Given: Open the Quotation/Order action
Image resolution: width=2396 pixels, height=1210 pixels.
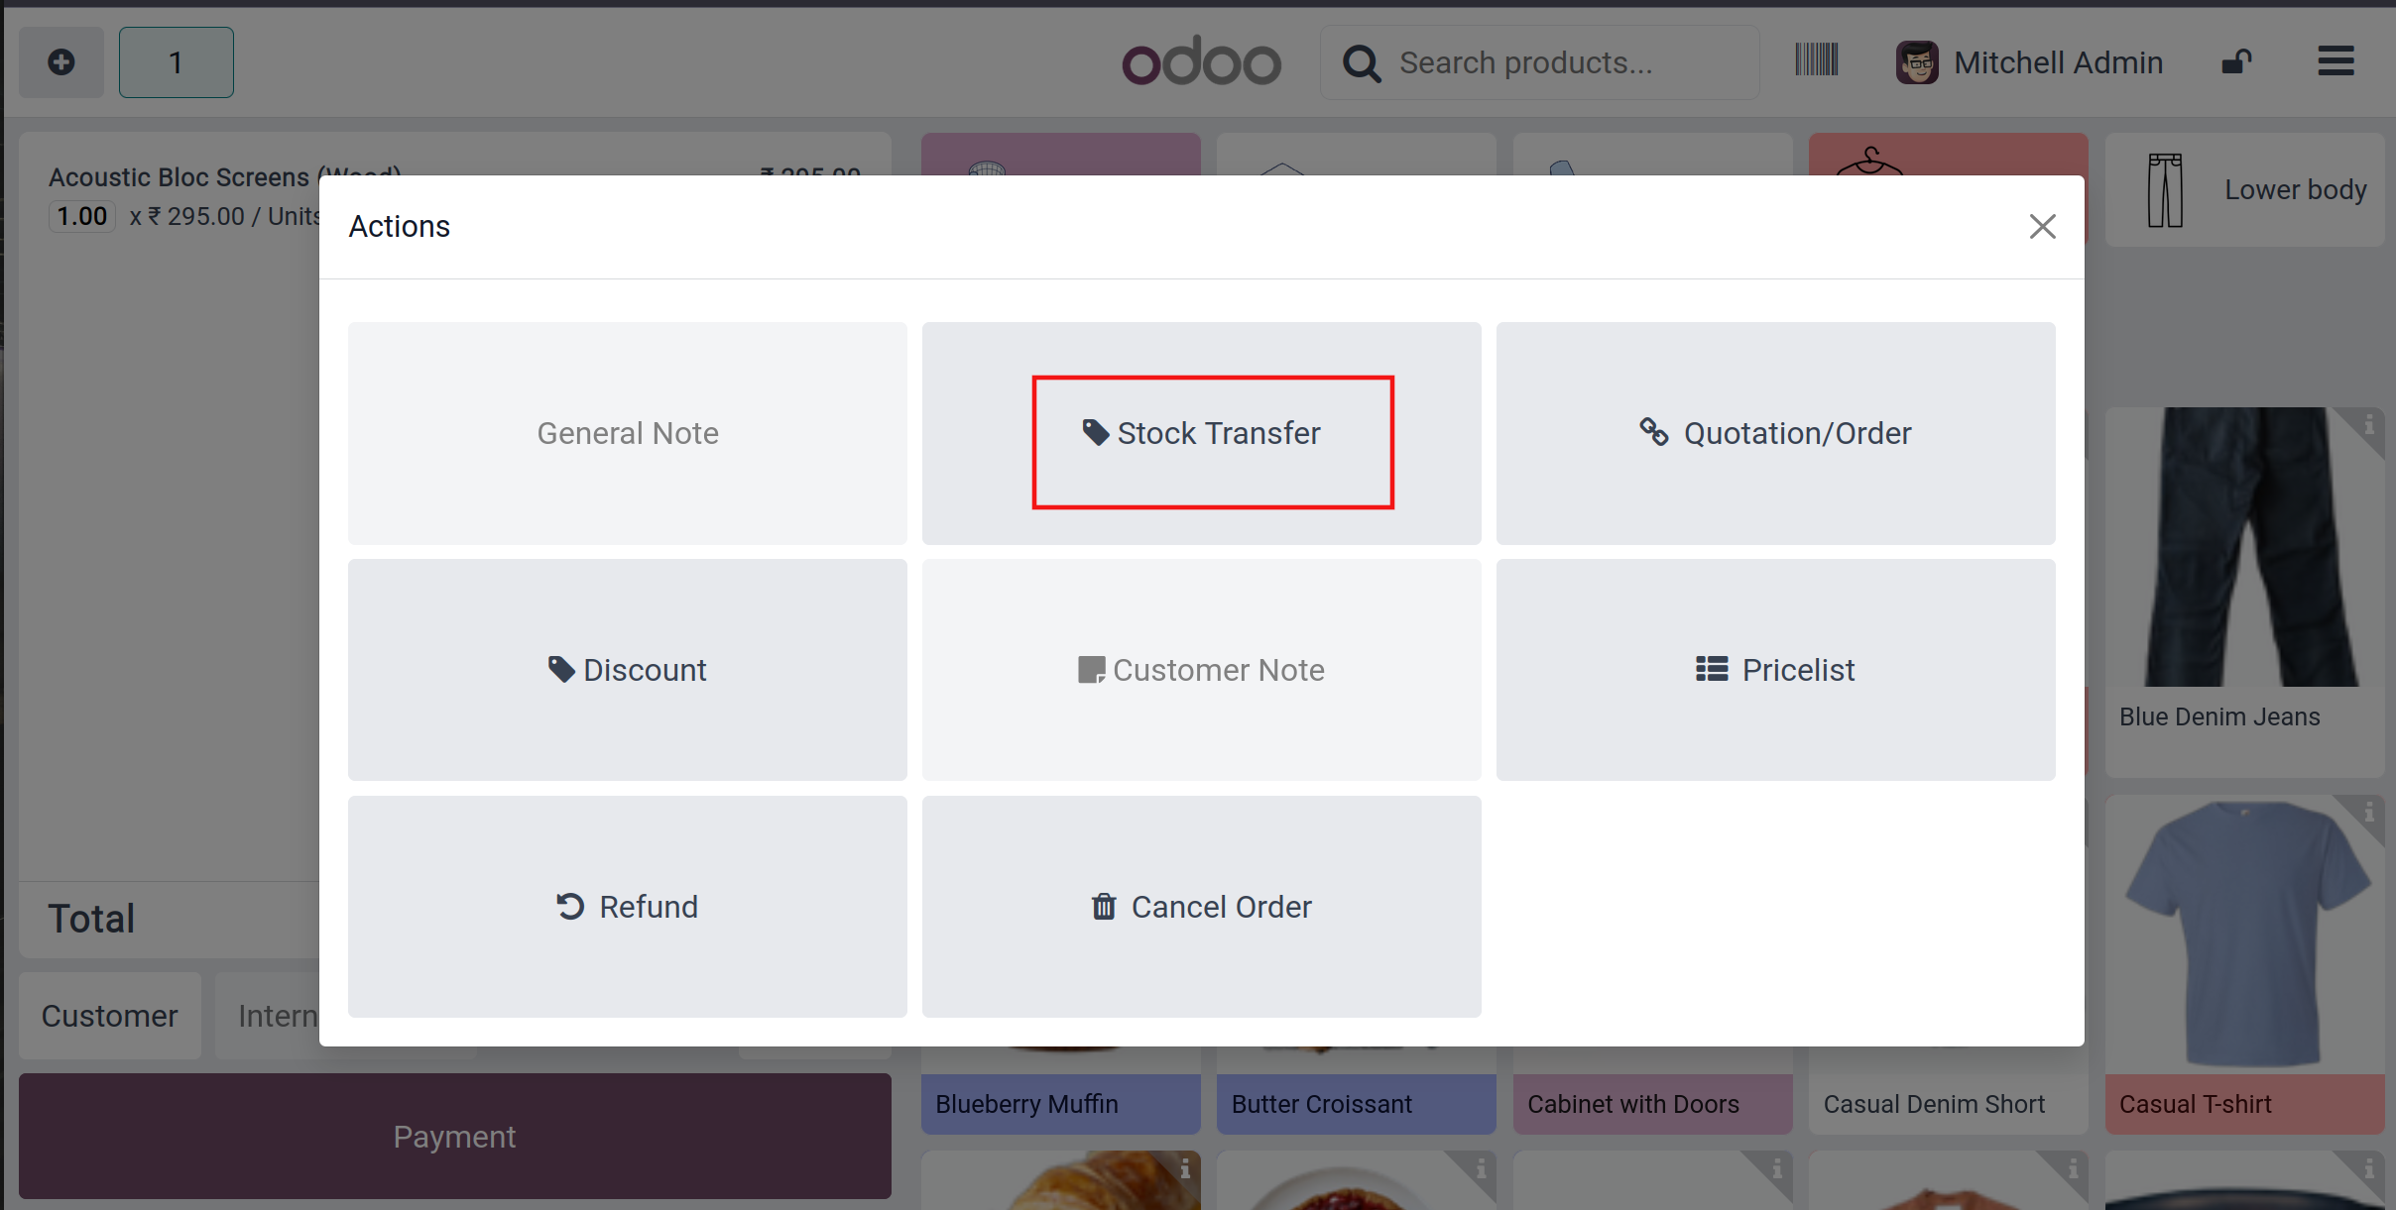Looking at the screenshot, I should [x=1775, y=433].
